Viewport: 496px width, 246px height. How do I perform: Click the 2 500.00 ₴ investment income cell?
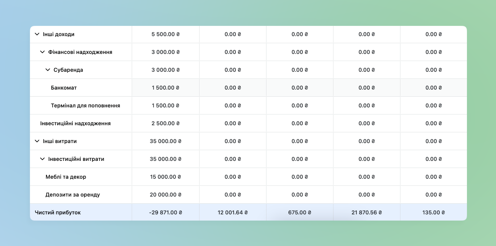(166, 123)
